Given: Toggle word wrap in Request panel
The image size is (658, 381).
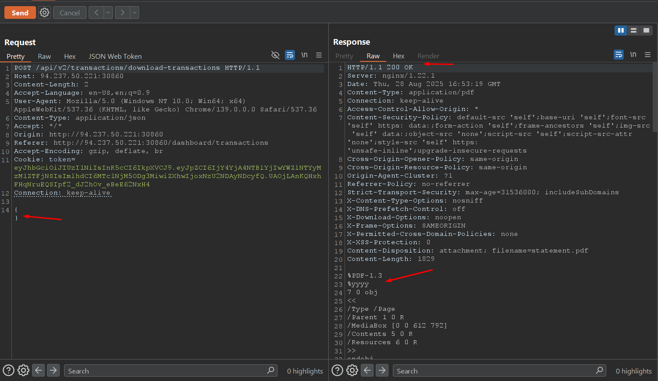Looking at the screenshot, I should click(290, 55).
